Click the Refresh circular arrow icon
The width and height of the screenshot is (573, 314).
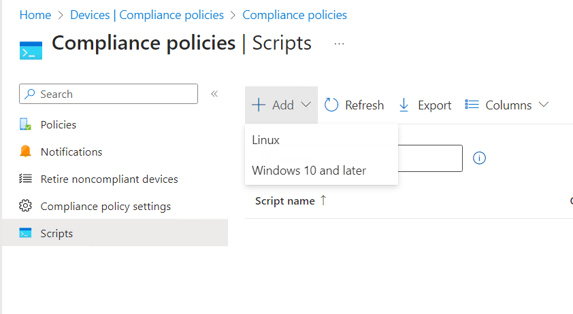(x=331, y=105)
